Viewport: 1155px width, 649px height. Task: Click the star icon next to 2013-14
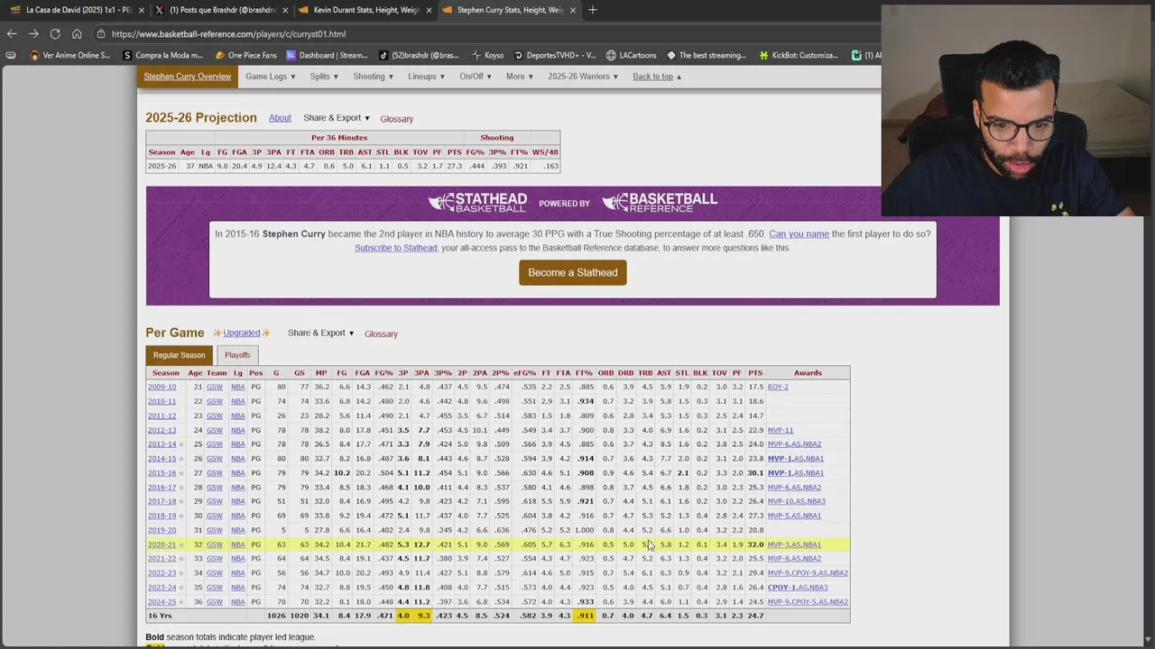point(181,444)
